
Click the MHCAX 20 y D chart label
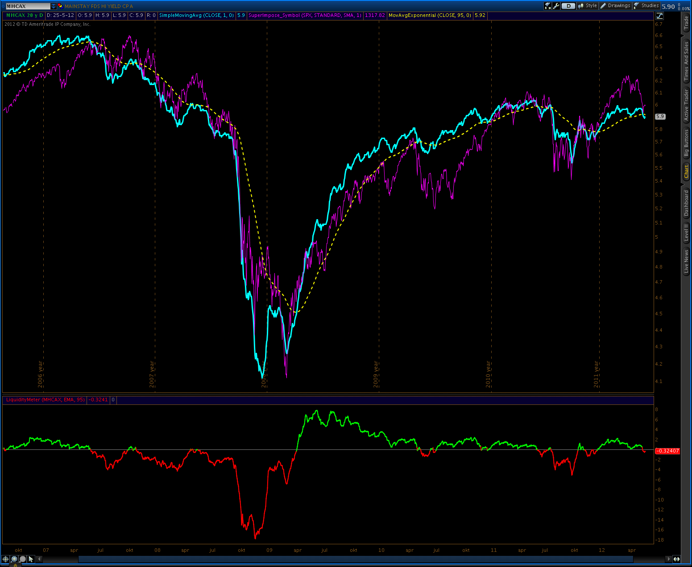(25, 15)
